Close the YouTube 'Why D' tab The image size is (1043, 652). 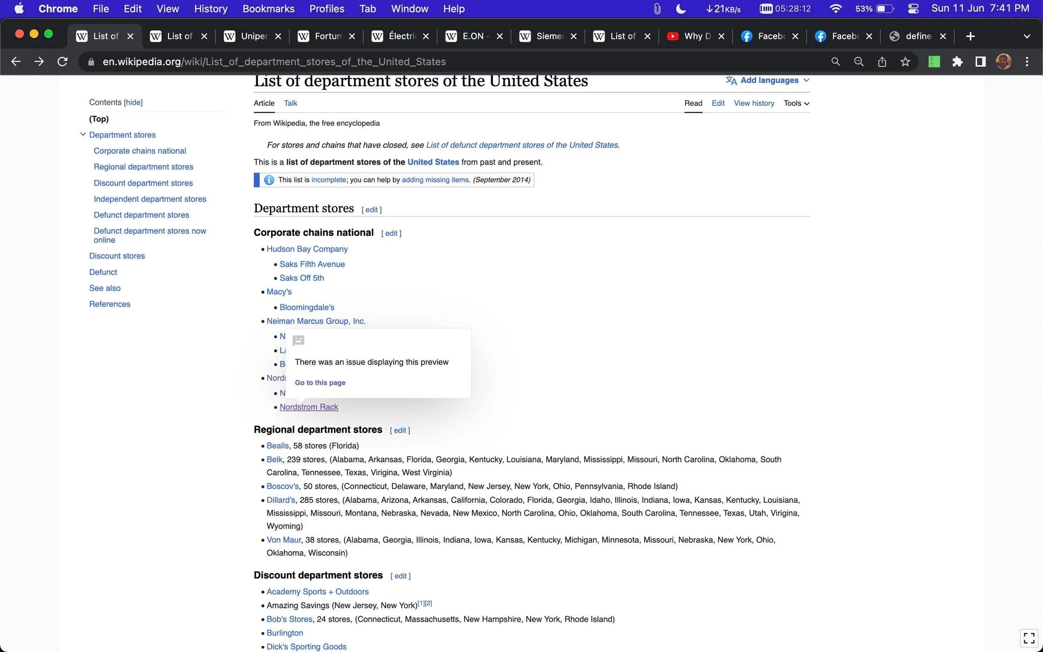pos(721,36)
